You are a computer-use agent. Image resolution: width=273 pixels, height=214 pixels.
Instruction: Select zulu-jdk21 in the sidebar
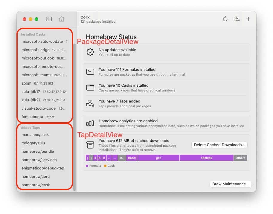tap(45, 100)
